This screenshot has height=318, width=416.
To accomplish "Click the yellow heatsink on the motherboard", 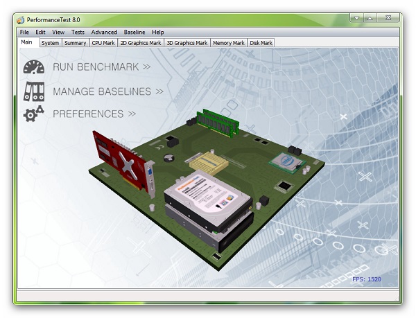I will click(209, 164).
